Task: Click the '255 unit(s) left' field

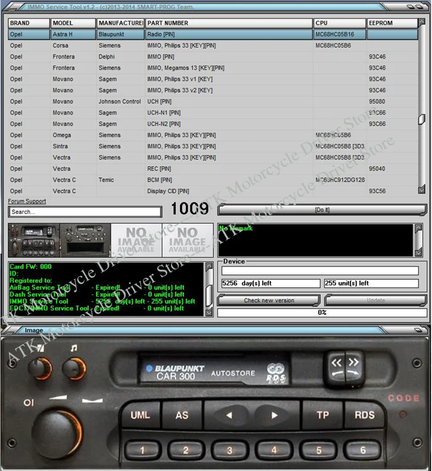Action: point(372,283)
